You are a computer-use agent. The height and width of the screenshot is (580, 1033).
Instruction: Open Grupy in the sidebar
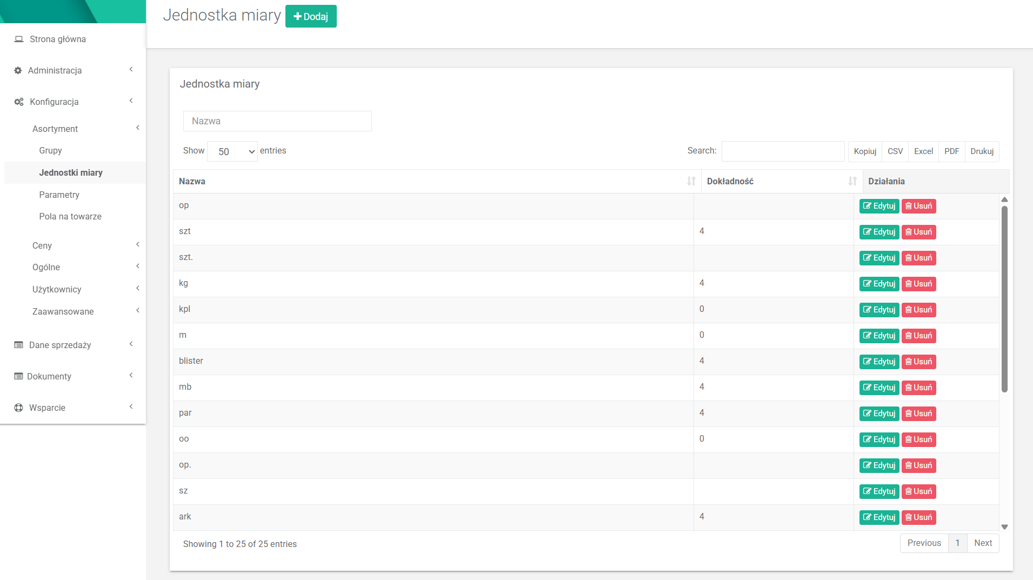[x=50, y=150]
